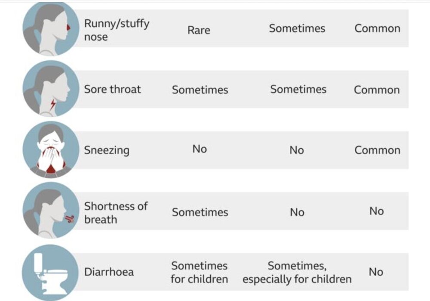Click the first 'No' in the sneezing row

tap(200, 149)
